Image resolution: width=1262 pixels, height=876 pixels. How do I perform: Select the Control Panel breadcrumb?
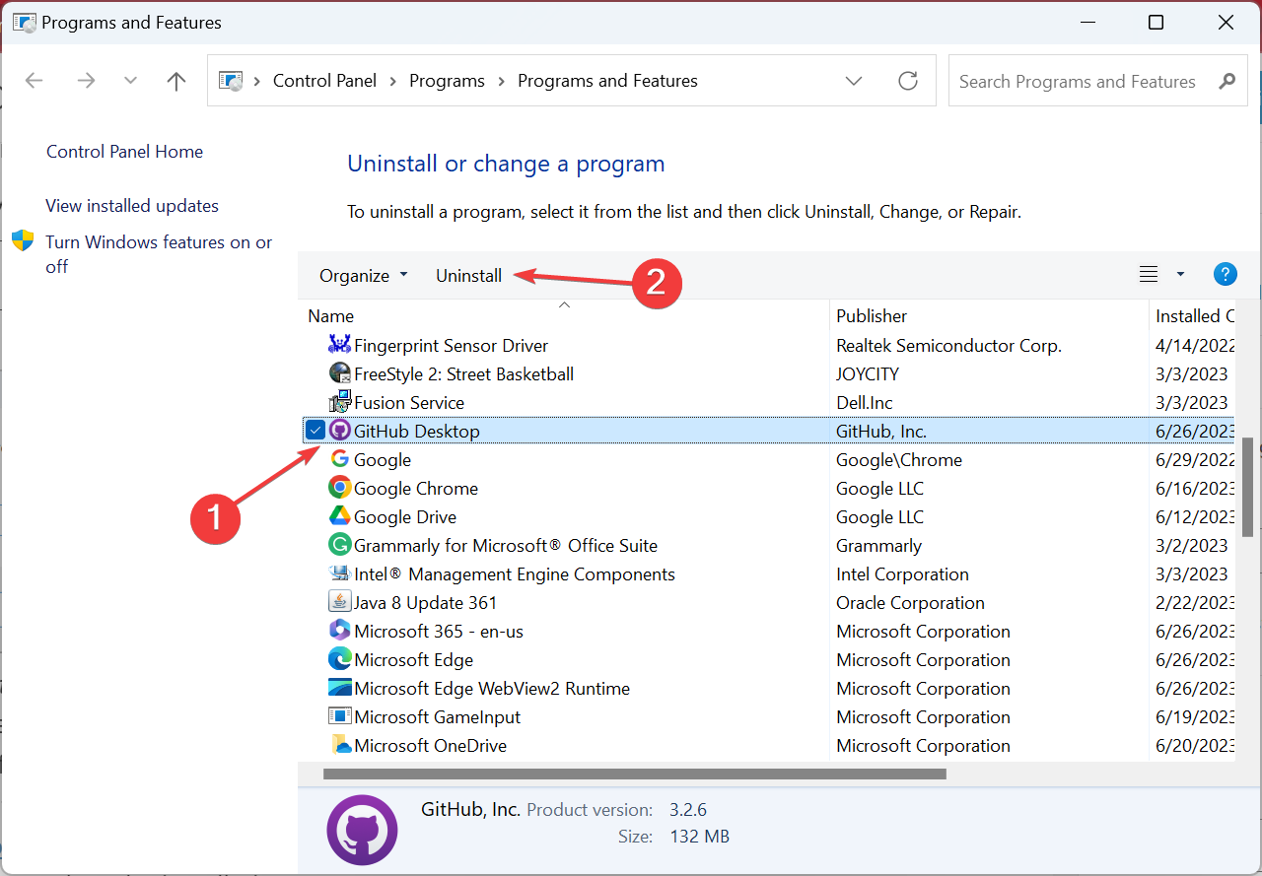pyautogui.click(x=324, y=81)
